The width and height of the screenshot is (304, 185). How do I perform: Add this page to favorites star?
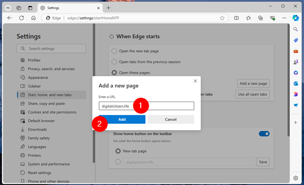point(222,18)
